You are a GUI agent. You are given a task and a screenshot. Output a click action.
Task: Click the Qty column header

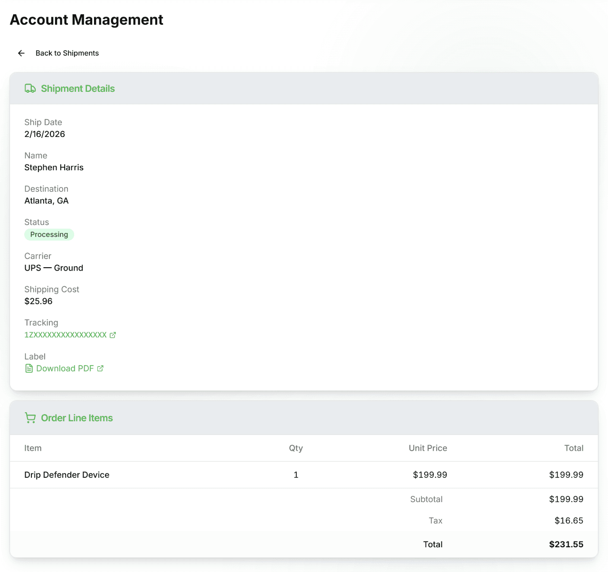(x=295, y=448)
